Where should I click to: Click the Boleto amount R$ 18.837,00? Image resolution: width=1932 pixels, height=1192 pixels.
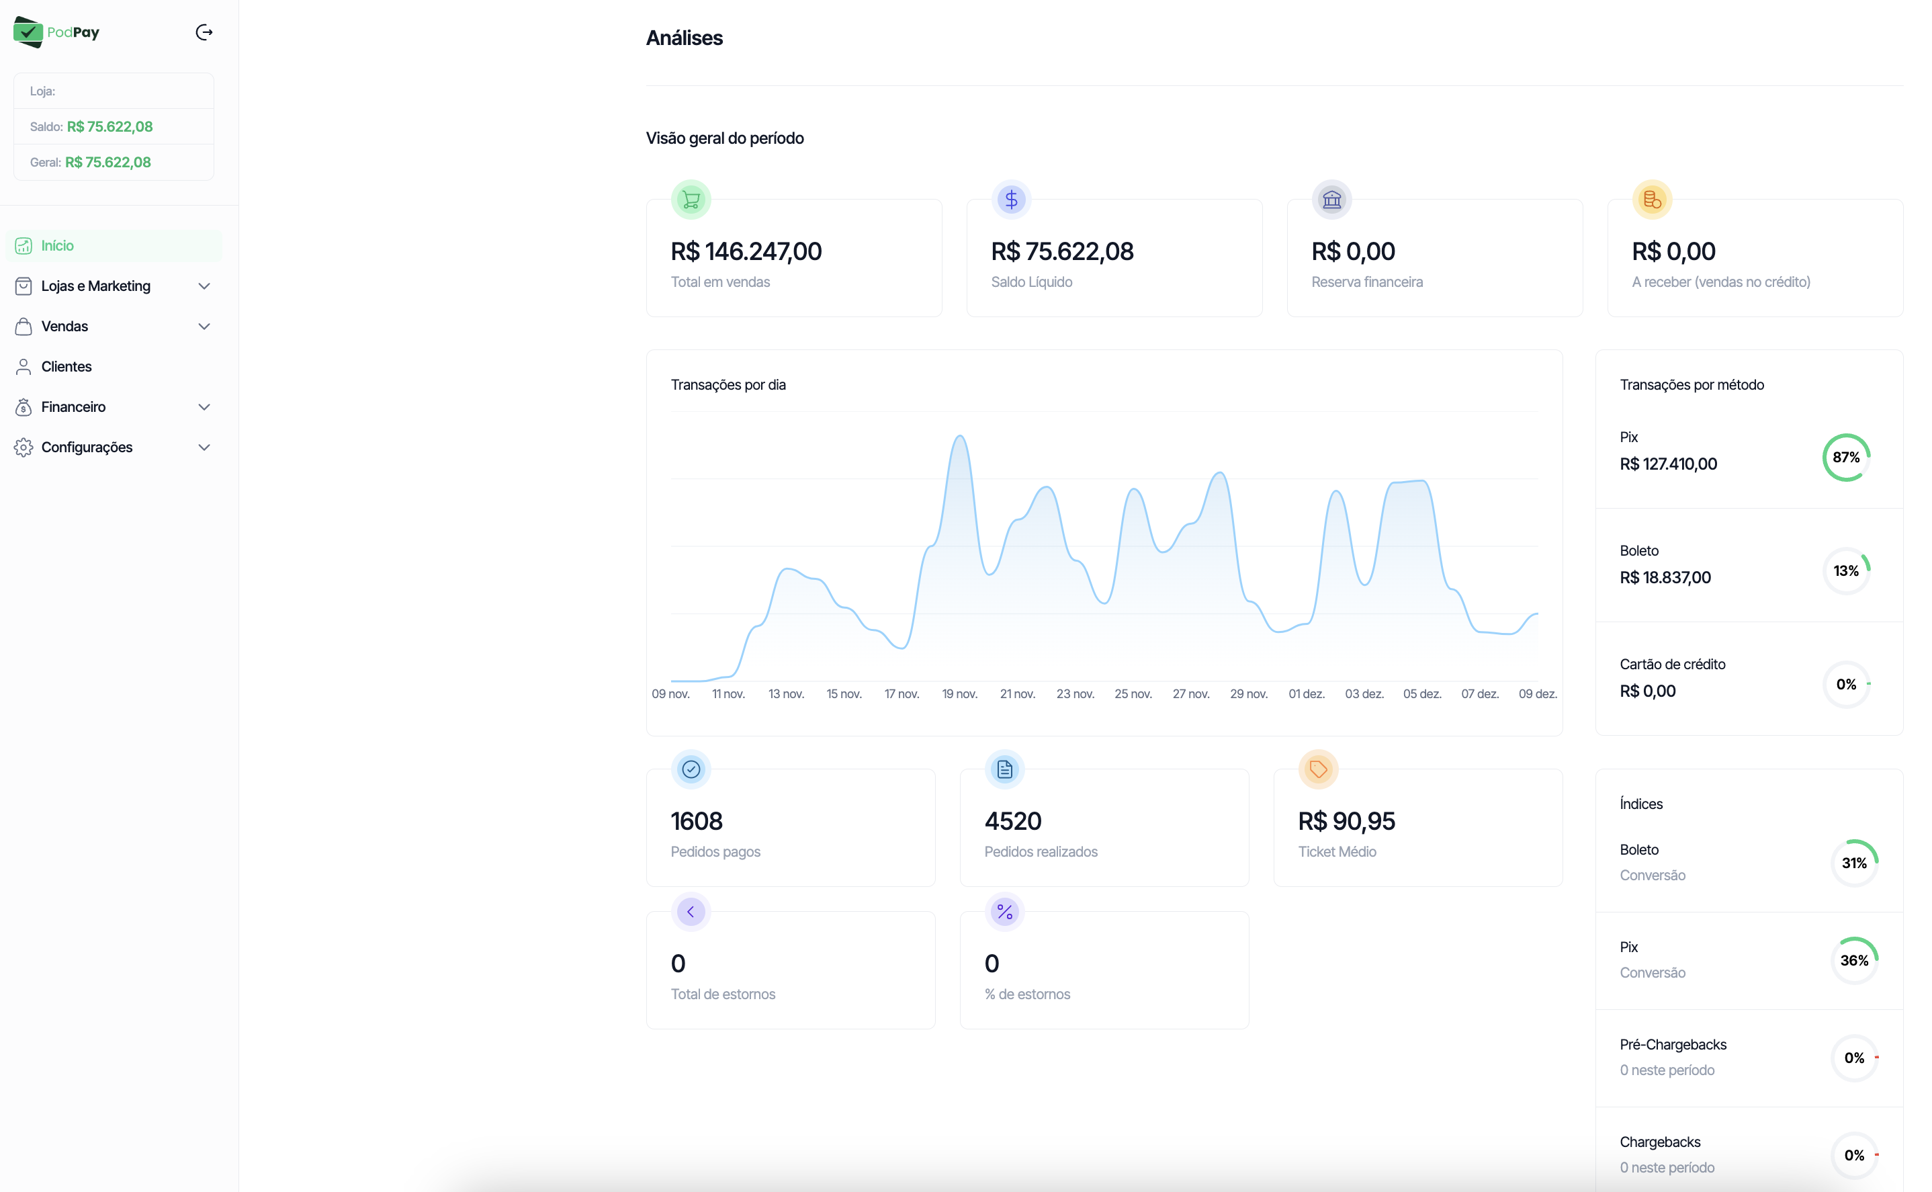pyautogui.click(x=1665, y=577)
